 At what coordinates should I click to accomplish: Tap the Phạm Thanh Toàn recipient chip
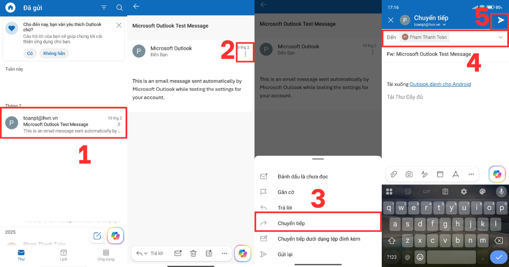point(425,37)
